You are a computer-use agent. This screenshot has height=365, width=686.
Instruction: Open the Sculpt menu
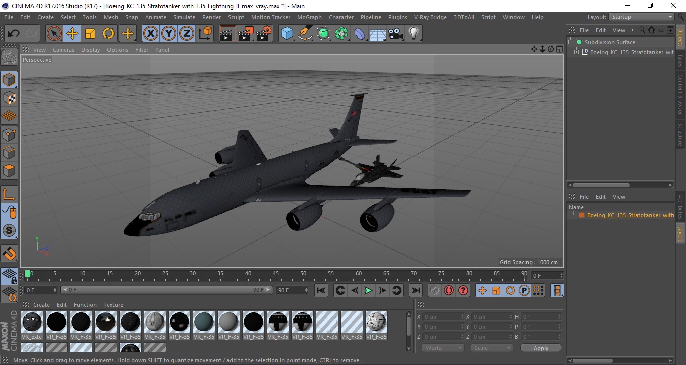pyautogui.click(x=236, y=17)
